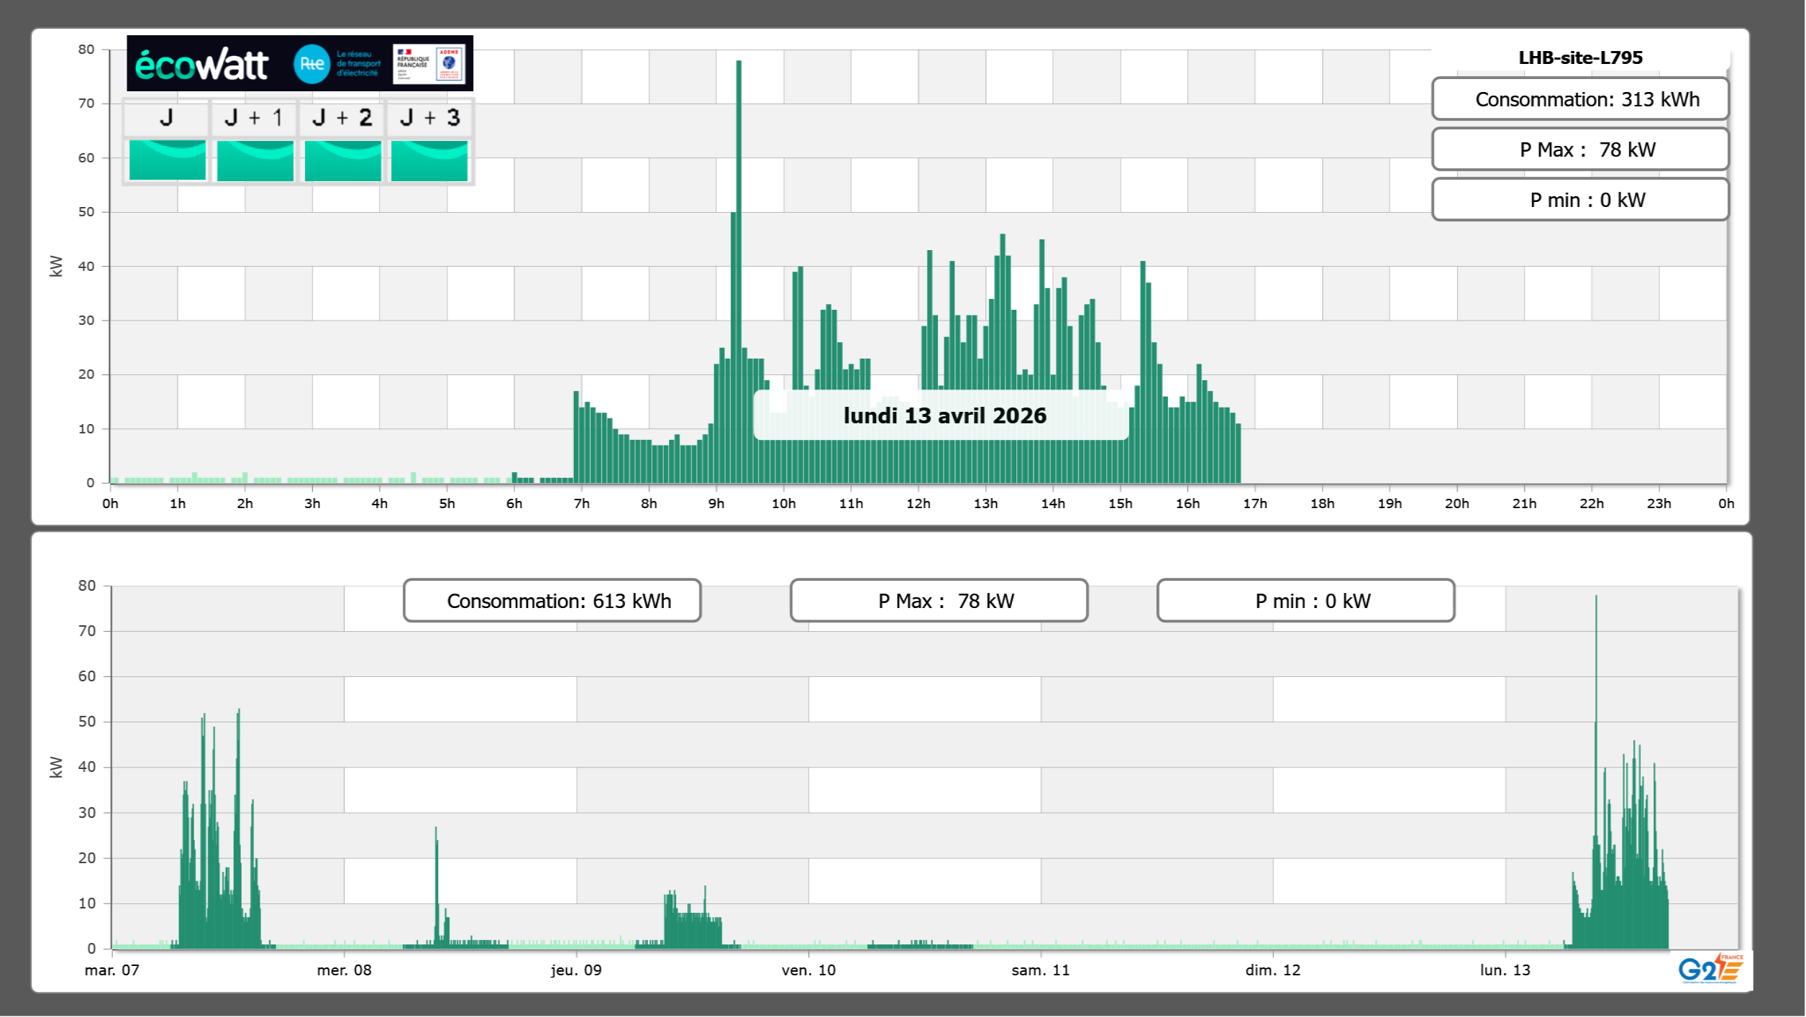Click the green signal under J + 2
1806x1017 pixels.
coord(342,160)
